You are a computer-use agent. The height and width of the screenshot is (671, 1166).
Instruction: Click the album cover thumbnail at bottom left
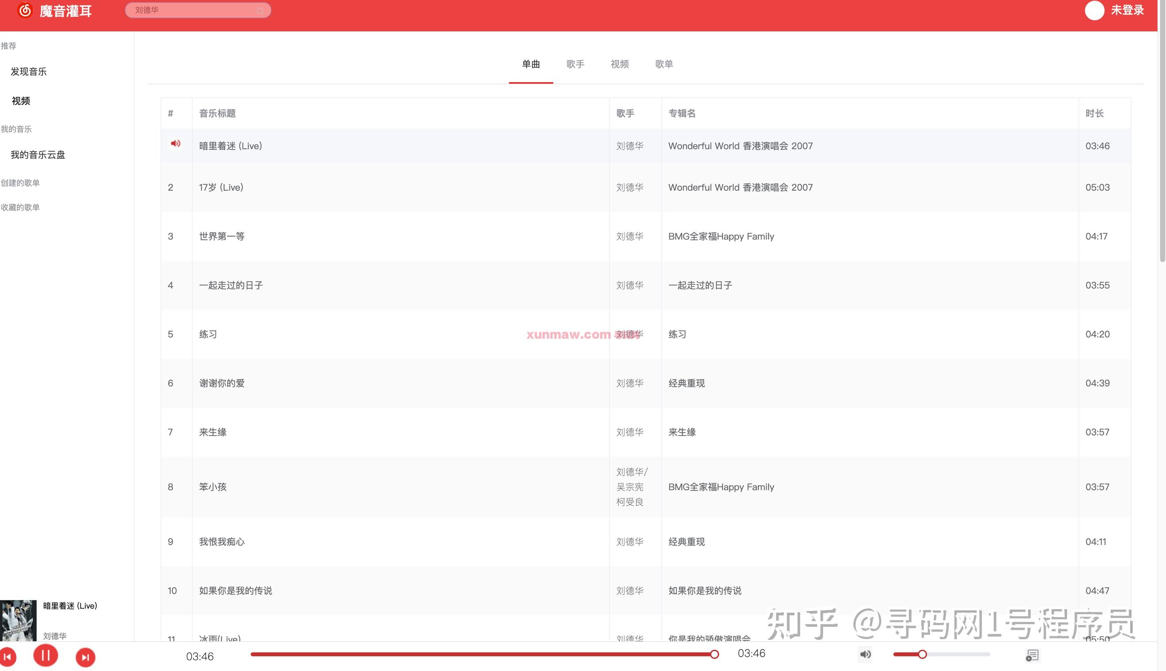point(18,620)
